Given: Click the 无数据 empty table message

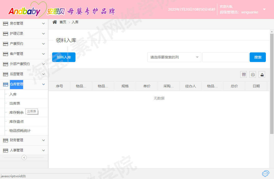Looking at the screenshot, I should [x=159, y=98].
